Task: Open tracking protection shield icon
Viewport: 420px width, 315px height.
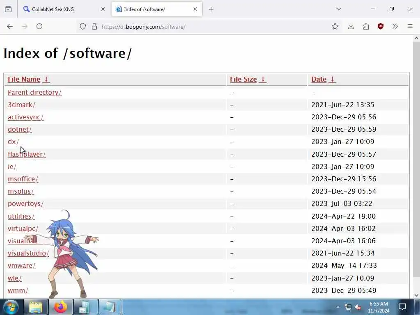Action: [x=83, y=26]
